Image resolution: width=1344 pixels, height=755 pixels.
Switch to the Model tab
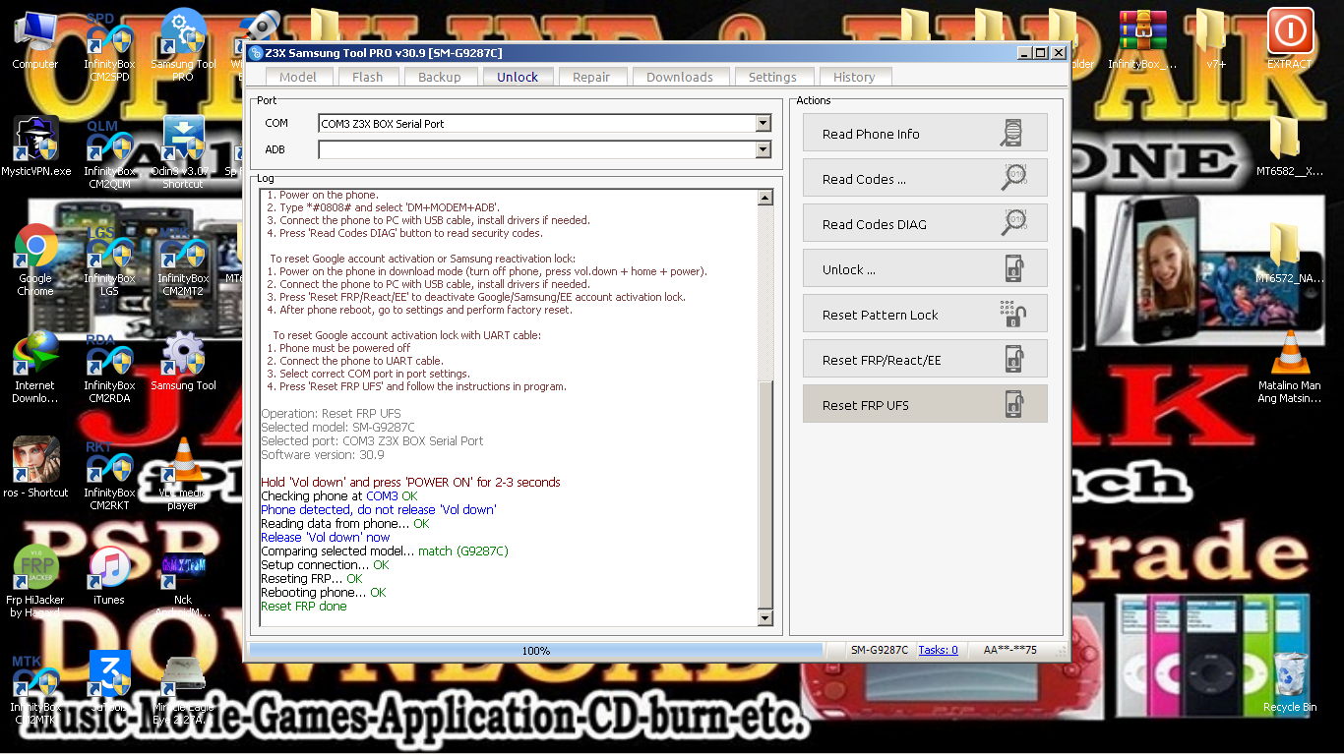point(298,77)
